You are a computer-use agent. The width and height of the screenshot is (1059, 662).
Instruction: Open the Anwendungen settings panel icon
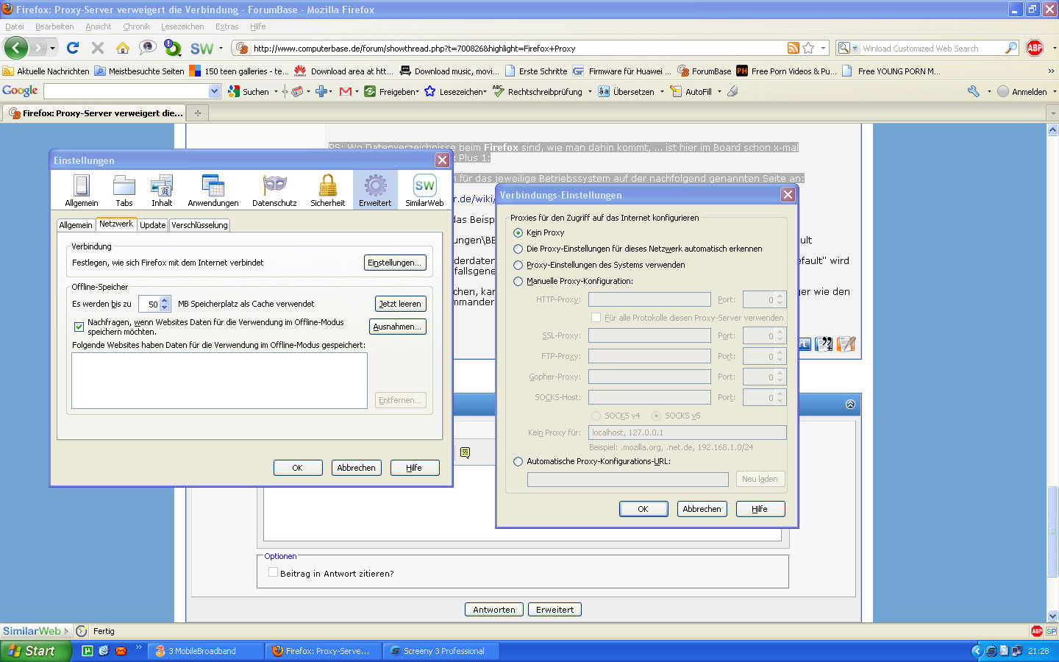pos(213,190)
